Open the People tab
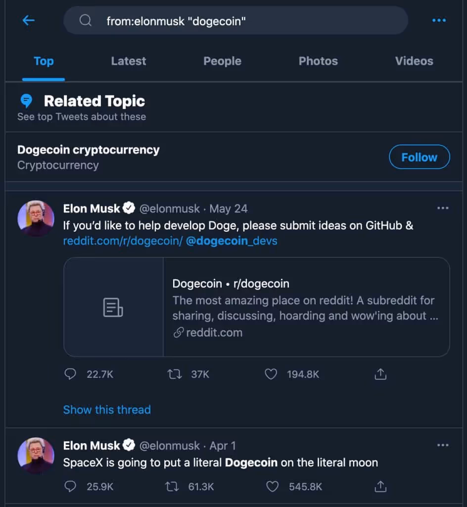This screenshot has height=507, width=467. [222, 61]
